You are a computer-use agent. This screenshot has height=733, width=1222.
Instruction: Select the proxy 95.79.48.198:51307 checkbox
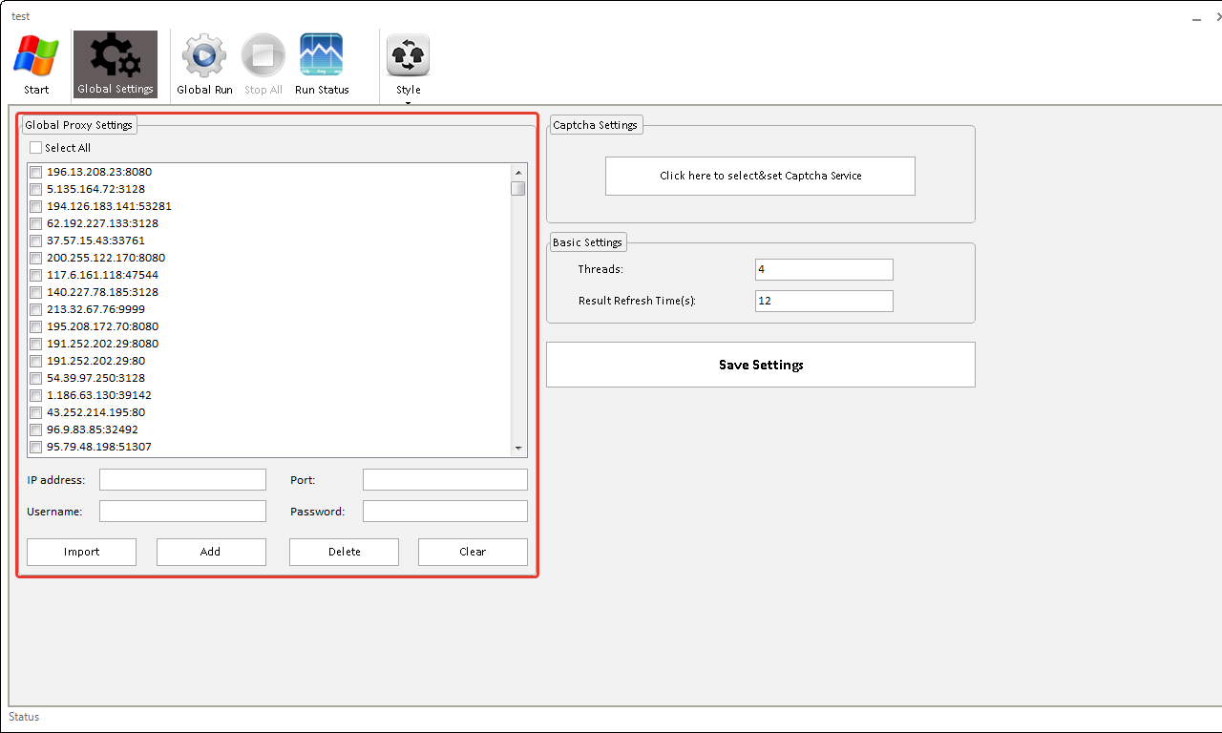click(35, 448)
